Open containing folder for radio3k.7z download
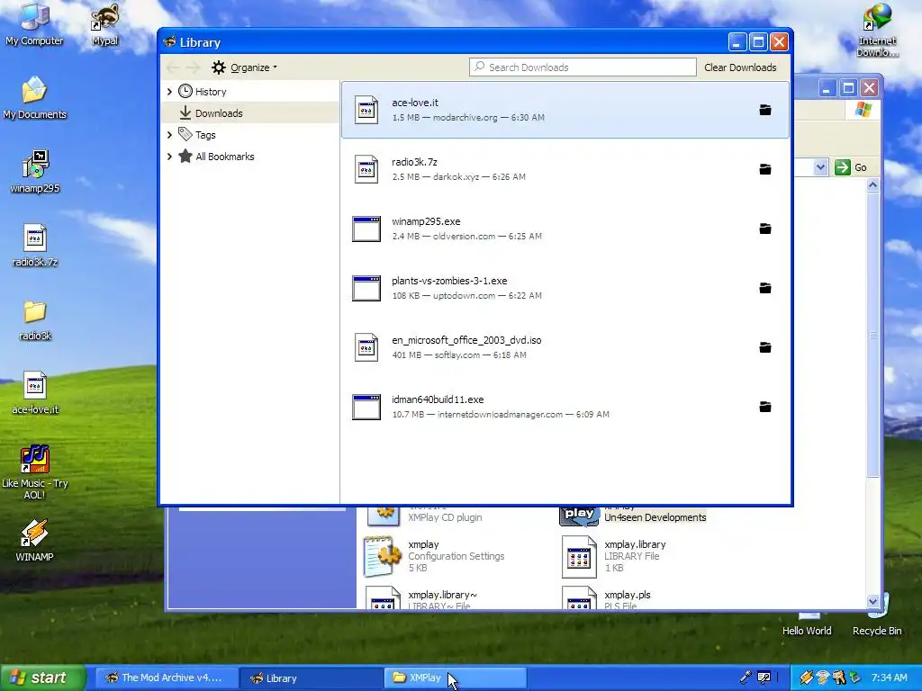Image resolution: width=922 pixels, height=691 pixels. pyautogui.click(x=764, y=169)
